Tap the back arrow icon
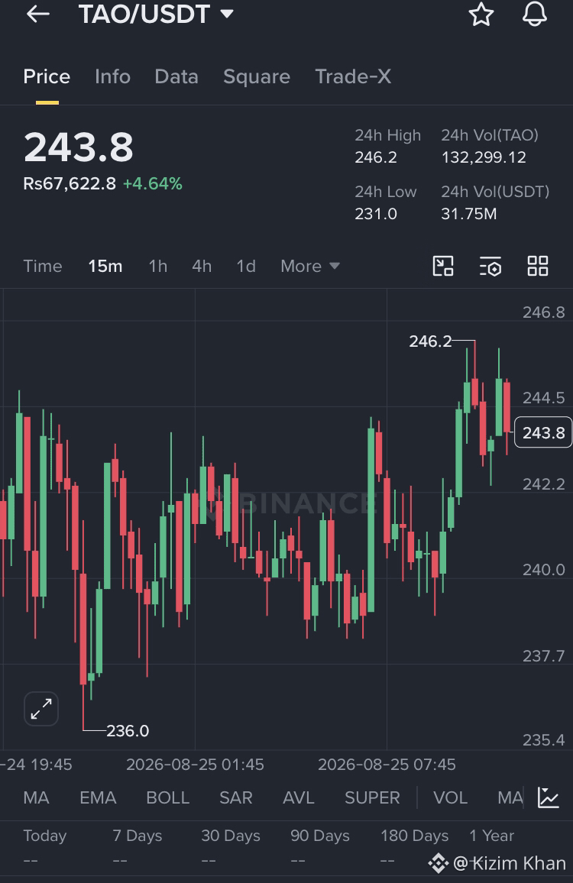 [38, 14]
